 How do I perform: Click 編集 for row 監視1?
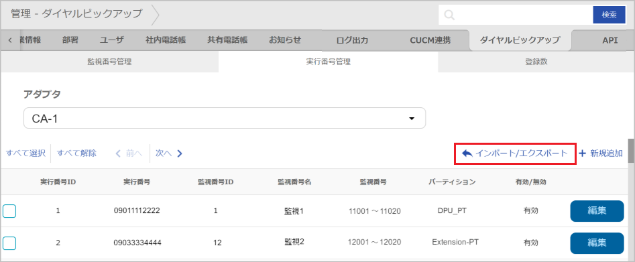coord(597,211)
